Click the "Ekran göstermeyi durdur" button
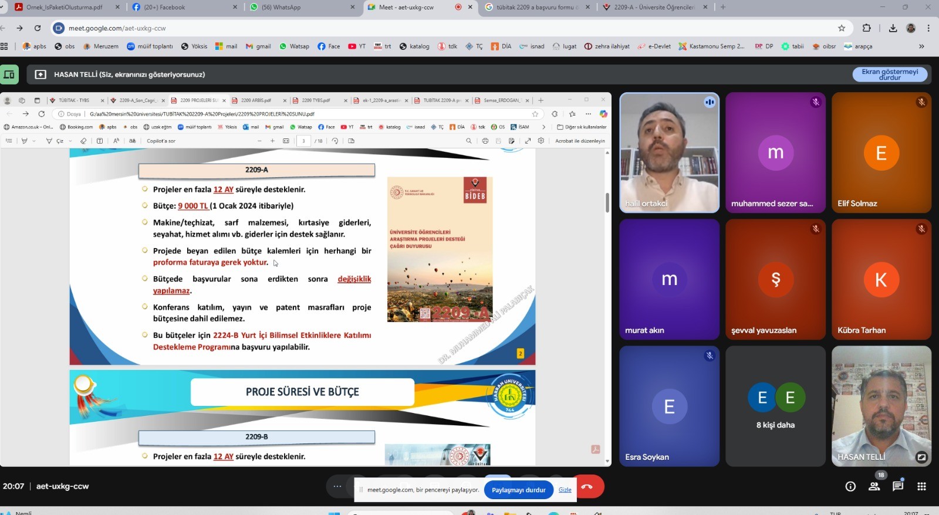The height and width of the screenshot is (515, 939). coord(889,74)
